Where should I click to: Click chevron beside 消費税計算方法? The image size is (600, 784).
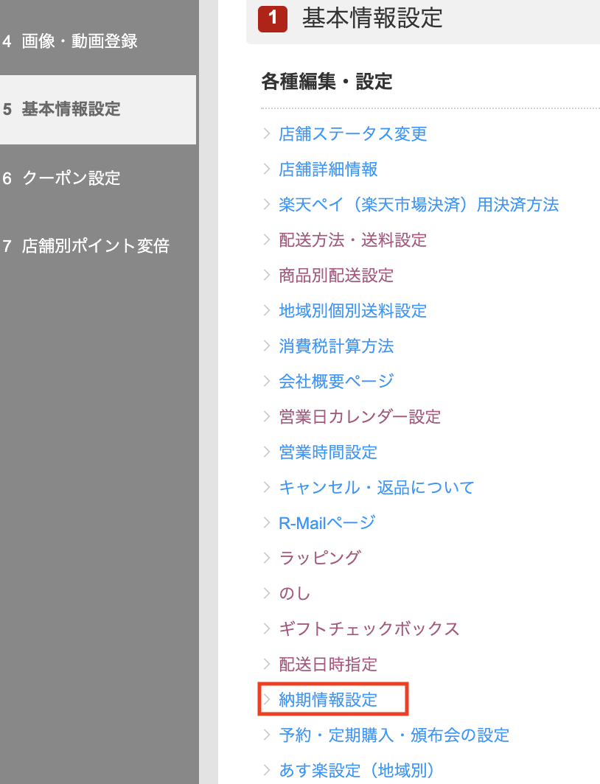[x=267, y=346]
